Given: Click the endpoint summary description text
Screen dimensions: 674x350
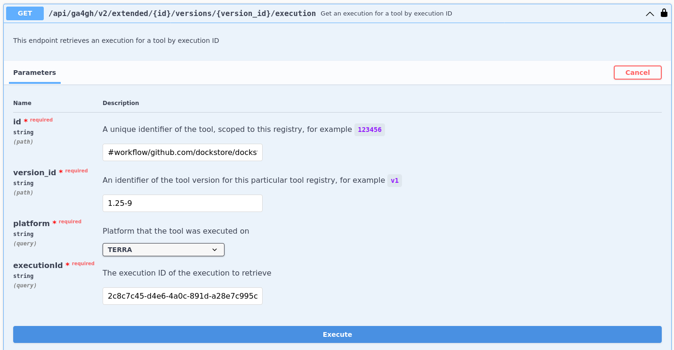Looking at the screenshot, I should (385, 13).
